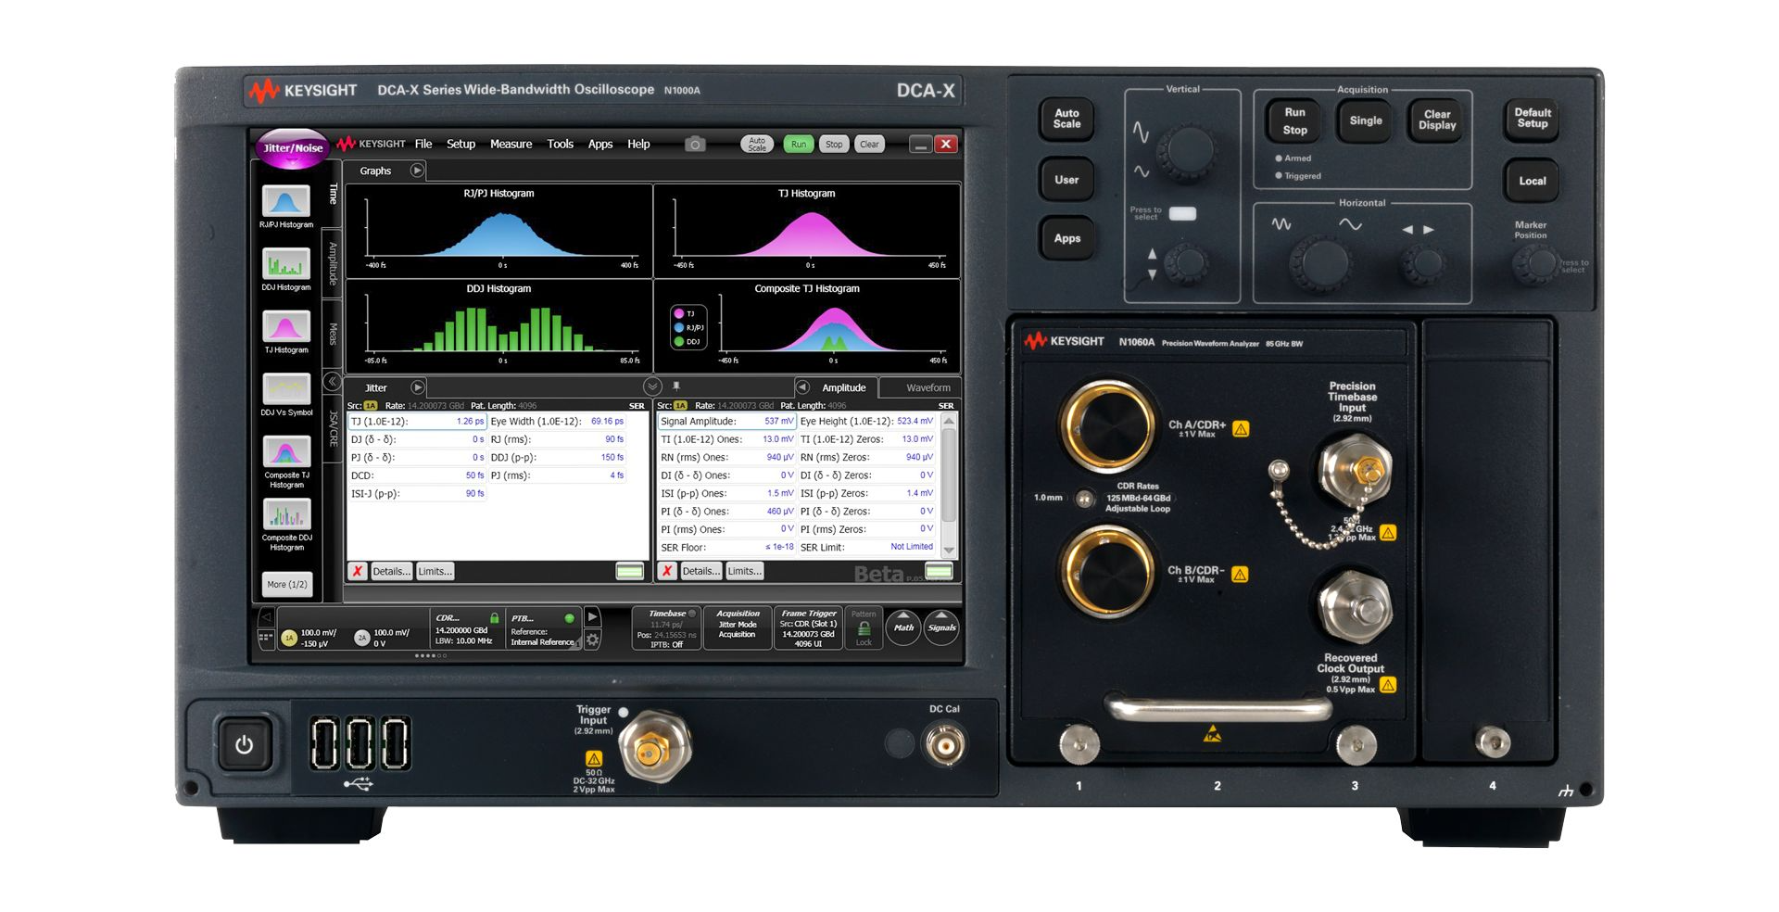Click left arrow beside Amplitude tab

click(x=802, y=387)
